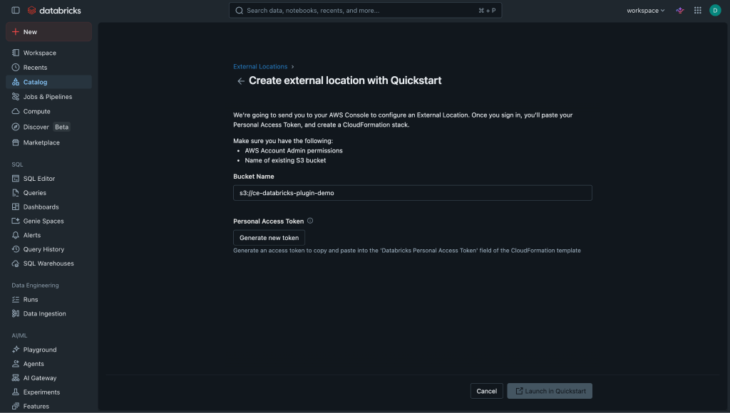Click the Recents clock icon
Image resolution: width=730 pixels, height=413 pixels.
coord(16,68)
